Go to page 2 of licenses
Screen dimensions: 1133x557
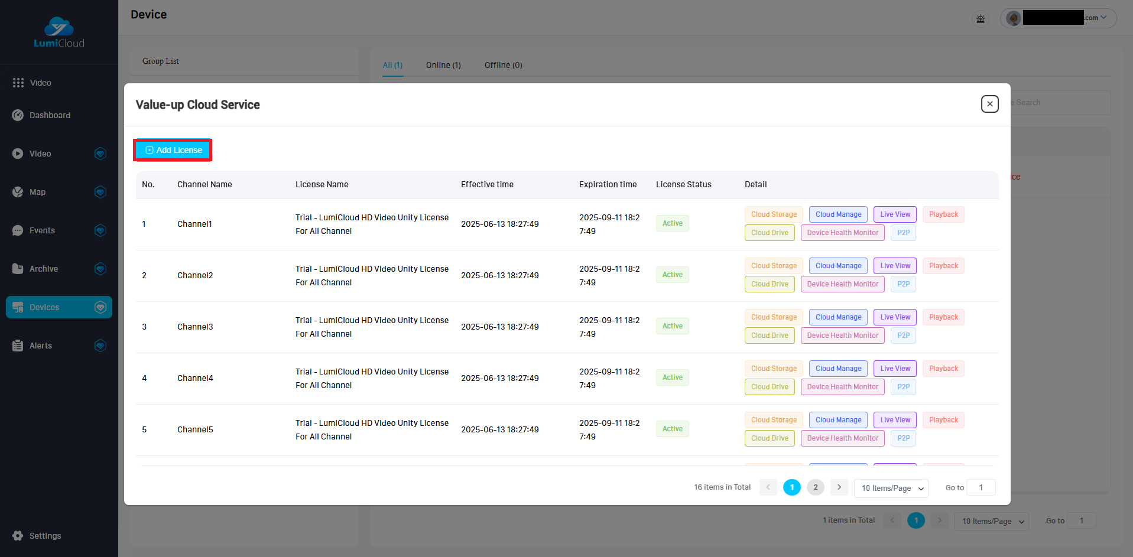pyautogui.click(x=816, y=487)
